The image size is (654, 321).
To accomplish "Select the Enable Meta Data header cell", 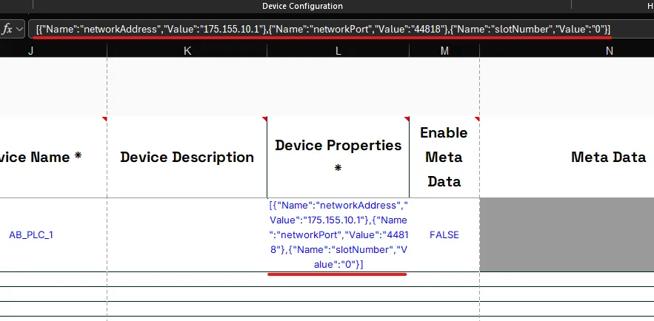I will tap(444, 157).
